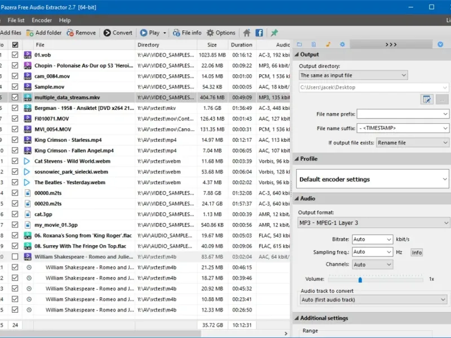Click the Convert toolbar icon
This screenshot has width=451, height=338.
click(x=107, y=33)
